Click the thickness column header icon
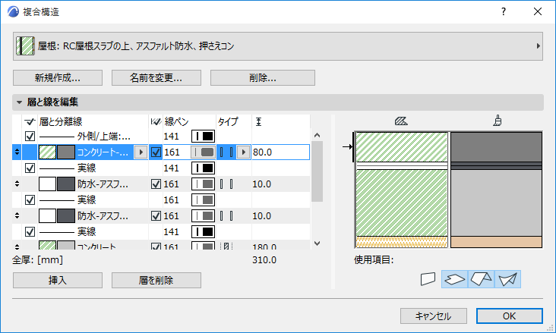Image resolution: width=556 pixels, height=333 pixels. pyautogui.click(x=258, y=122)
